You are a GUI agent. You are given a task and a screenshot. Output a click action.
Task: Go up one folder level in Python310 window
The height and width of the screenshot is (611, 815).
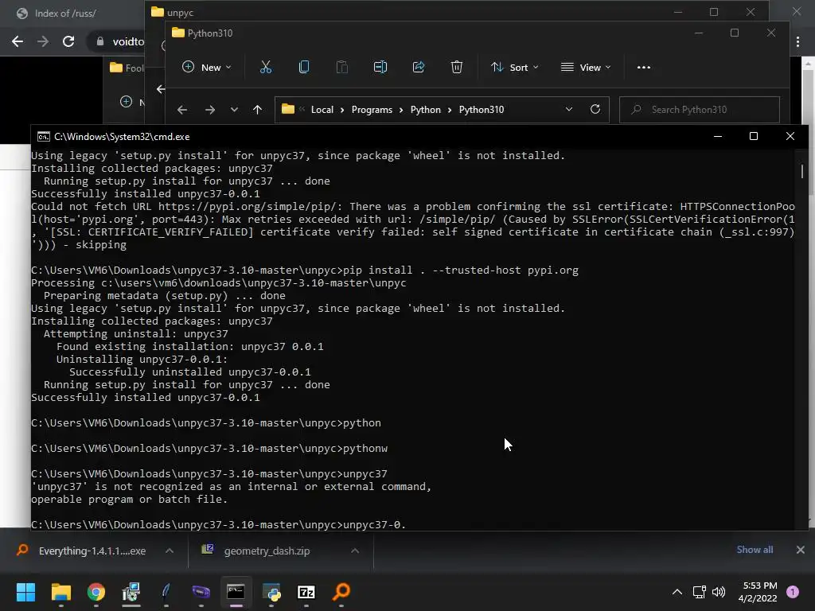257,110
